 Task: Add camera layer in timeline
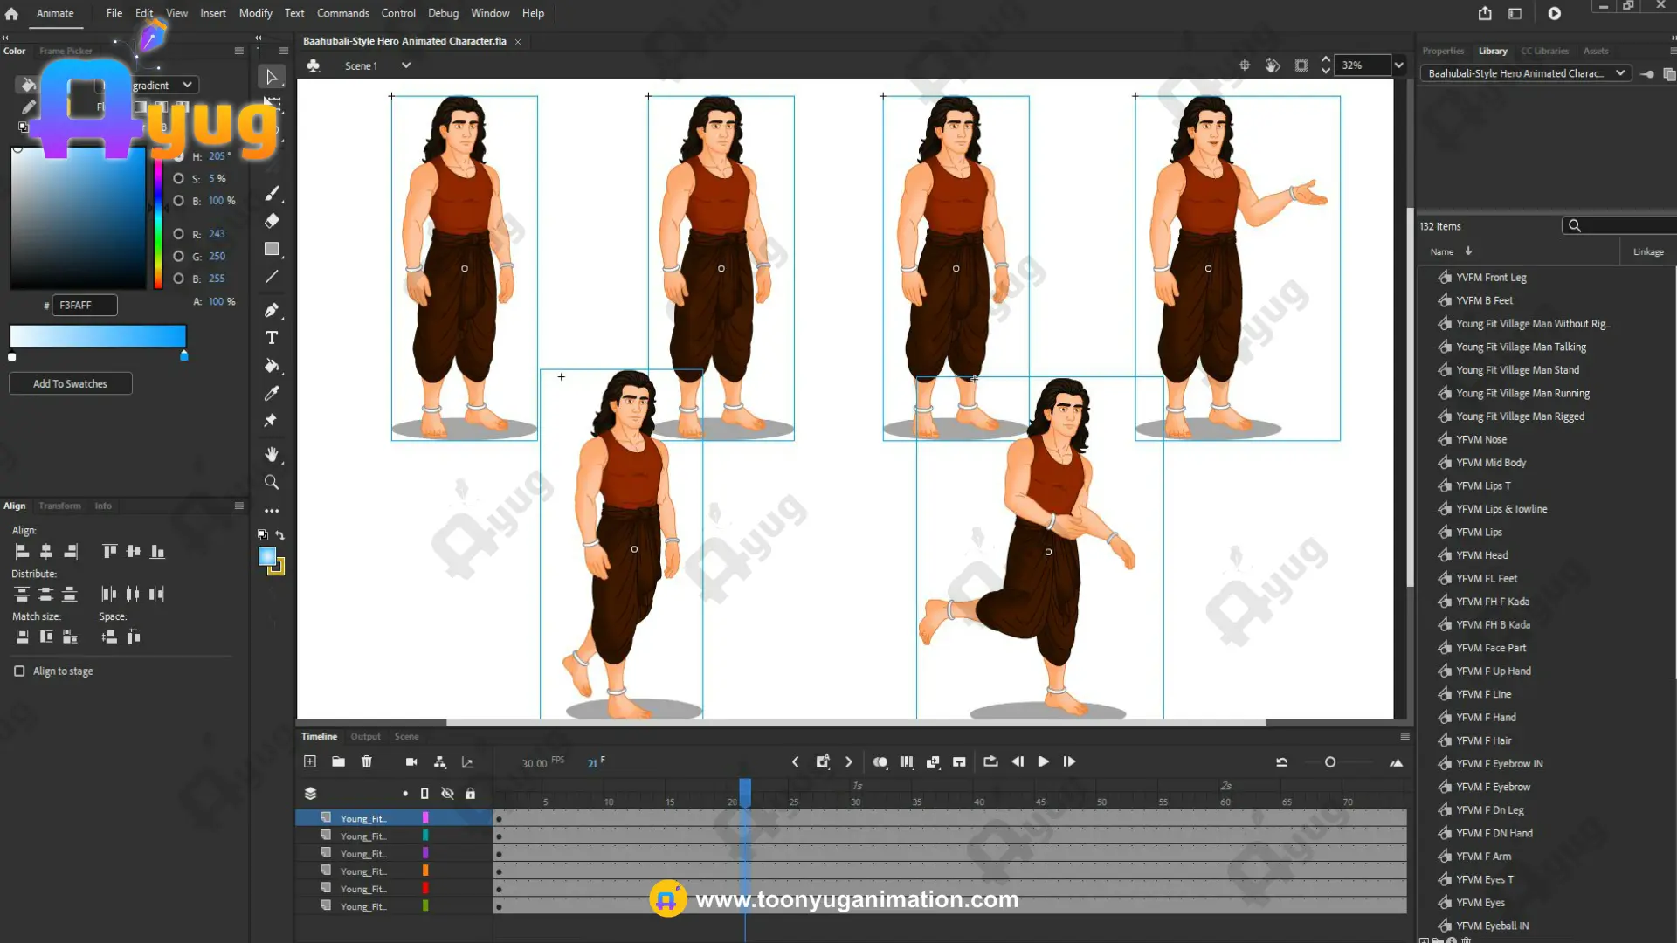[x=411, y=761]
